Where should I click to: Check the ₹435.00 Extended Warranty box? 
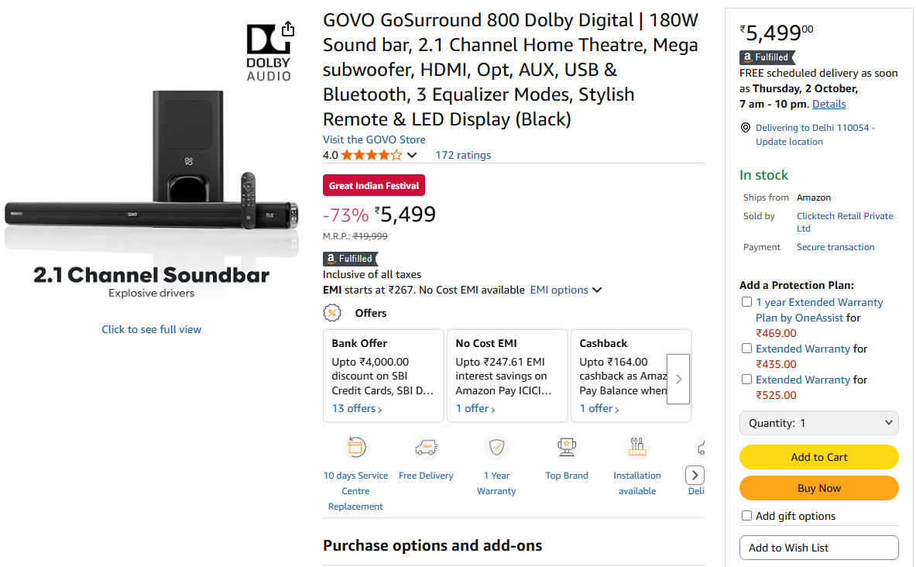click(746, 349)
